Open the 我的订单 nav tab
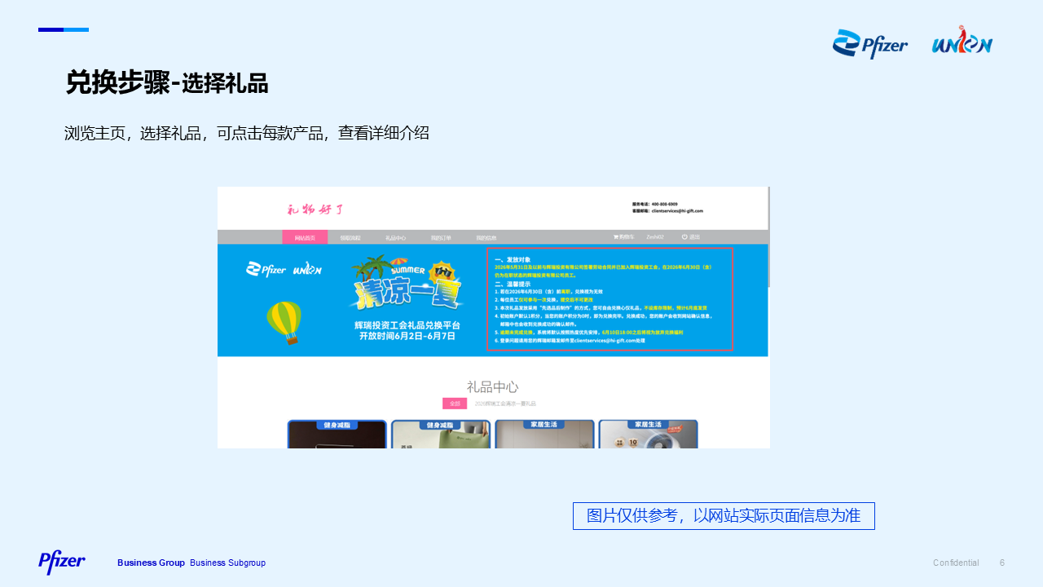 click(x=441, y=237)
